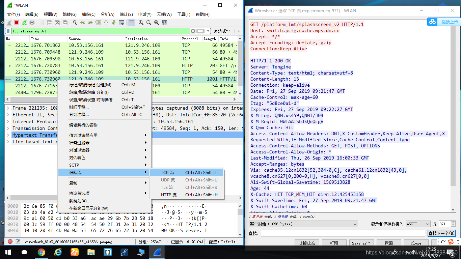Select the GET packet row at 1676.720783
This screenshot has height=259, width=461.
pos(121,65)
